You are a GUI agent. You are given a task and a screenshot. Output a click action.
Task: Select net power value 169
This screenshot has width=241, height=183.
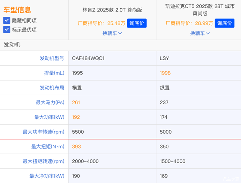(164, 176)
